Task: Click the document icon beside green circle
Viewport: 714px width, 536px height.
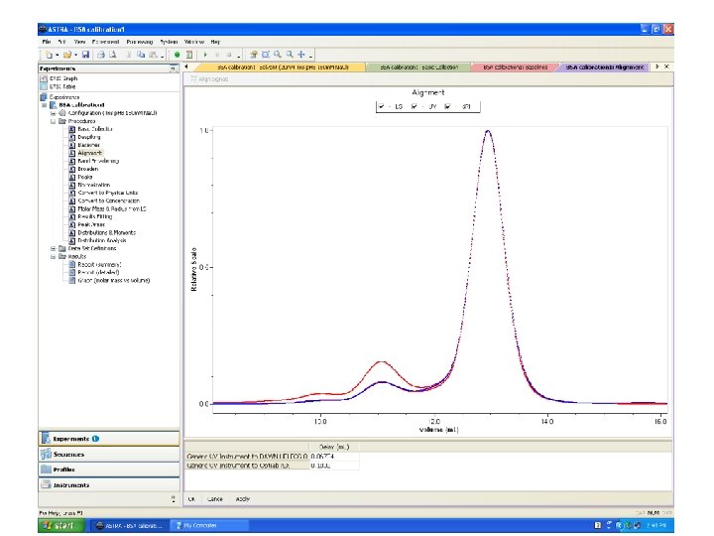Action: coord(189,55)
